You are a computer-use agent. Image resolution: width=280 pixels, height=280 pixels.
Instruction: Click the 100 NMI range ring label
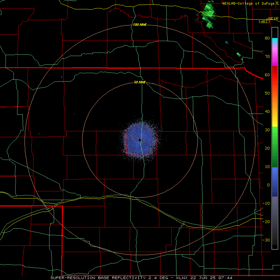(x=140, y=25)
